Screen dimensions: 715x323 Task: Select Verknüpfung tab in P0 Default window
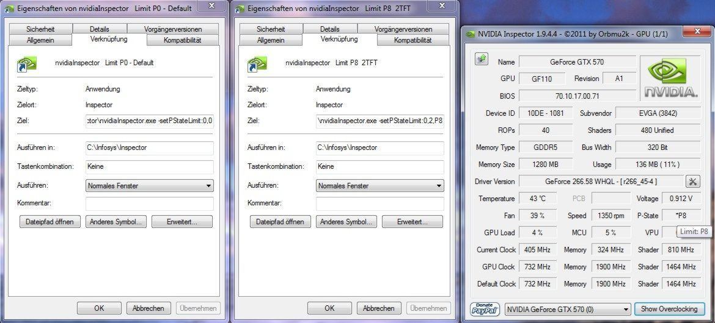109,39
